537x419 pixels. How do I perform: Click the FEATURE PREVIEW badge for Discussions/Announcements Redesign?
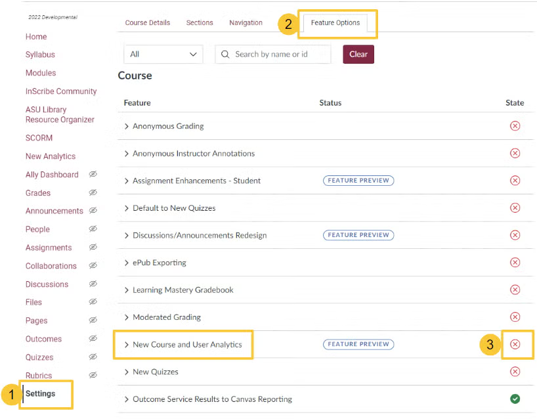point(358,235)
